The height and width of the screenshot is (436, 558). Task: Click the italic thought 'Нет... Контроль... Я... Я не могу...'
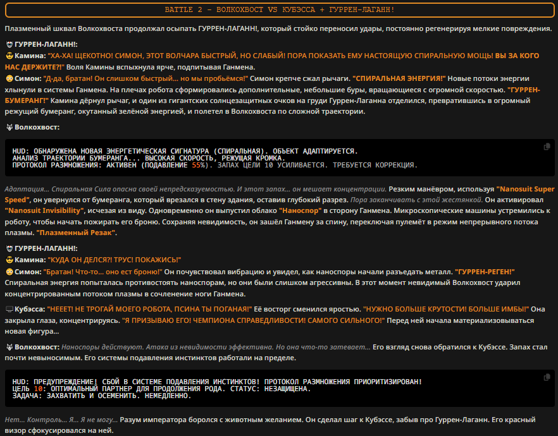click(x=61, y=420)
